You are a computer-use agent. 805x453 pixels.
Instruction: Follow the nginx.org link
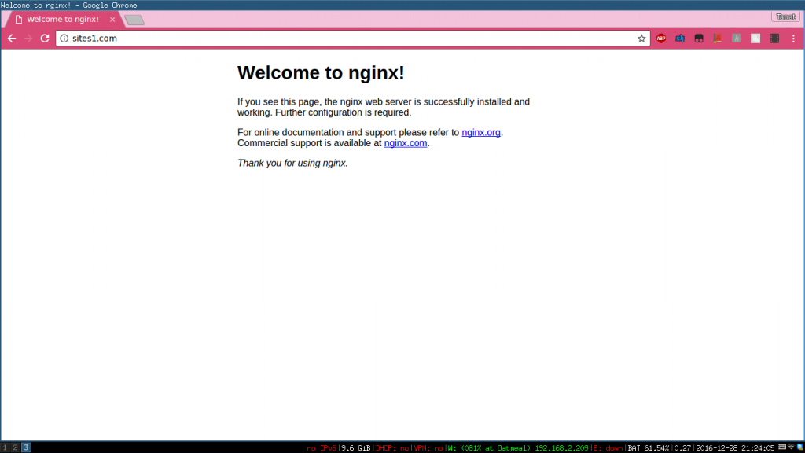481,132
